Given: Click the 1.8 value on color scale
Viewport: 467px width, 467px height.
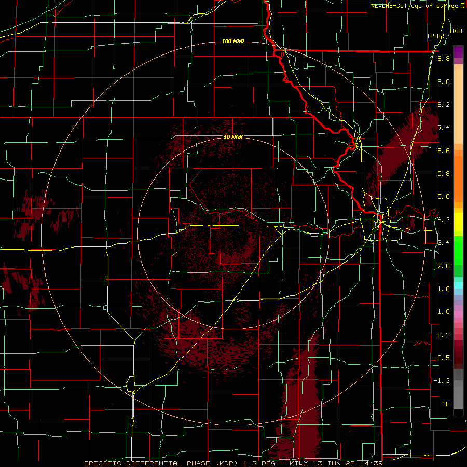Looking at the screenshot, I should coord(444,289).
